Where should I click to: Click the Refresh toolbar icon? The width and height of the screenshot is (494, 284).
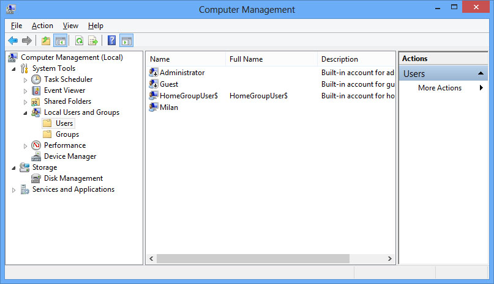tap(79, 40)
